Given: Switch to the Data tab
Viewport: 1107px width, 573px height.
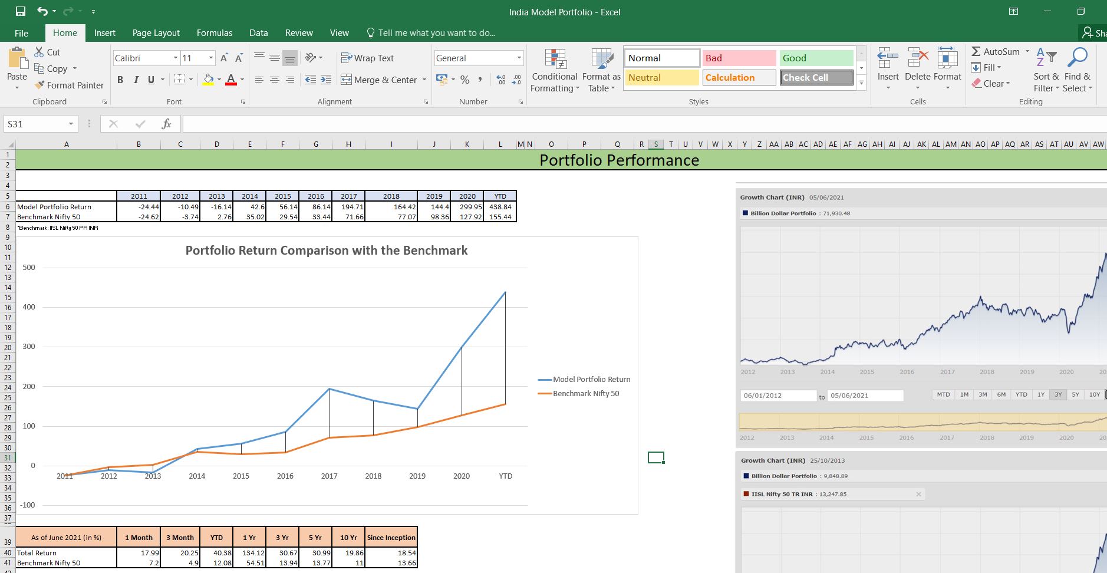Looking at the screenshot, I should (258, 33).
